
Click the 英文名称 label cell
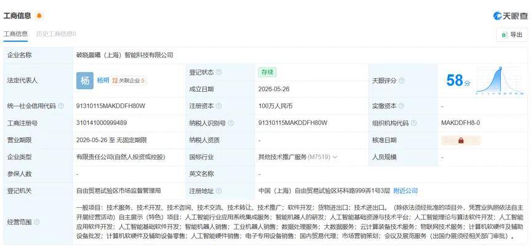220,174
